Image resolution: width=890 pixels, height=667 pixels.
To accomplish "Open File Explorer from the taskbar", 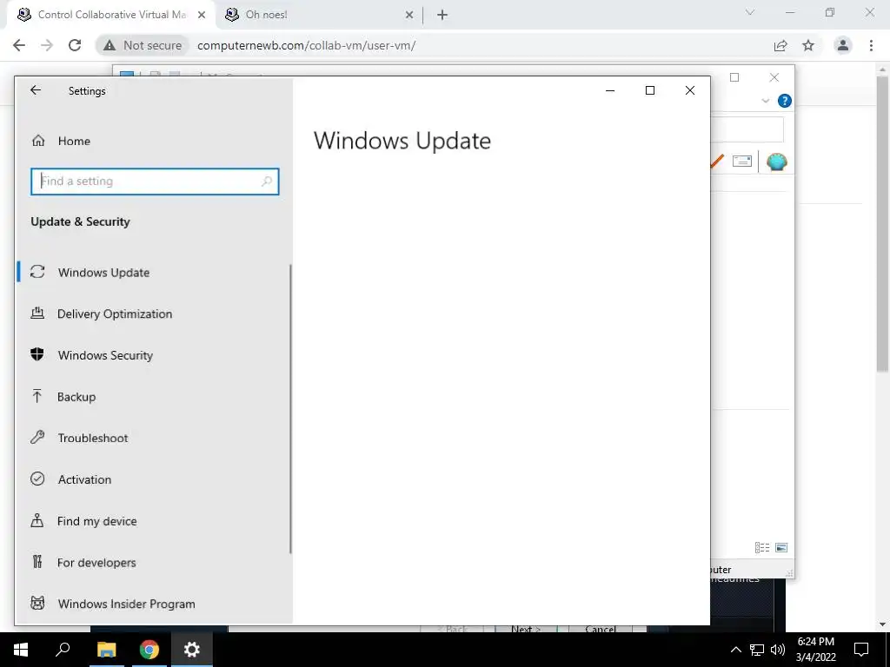I will tap(106, 650).
